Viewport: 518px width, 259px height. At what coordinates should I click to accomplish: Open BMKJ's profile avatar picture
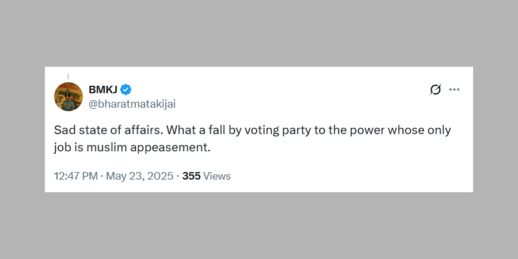pyautogui.click(x=68, y=97)
